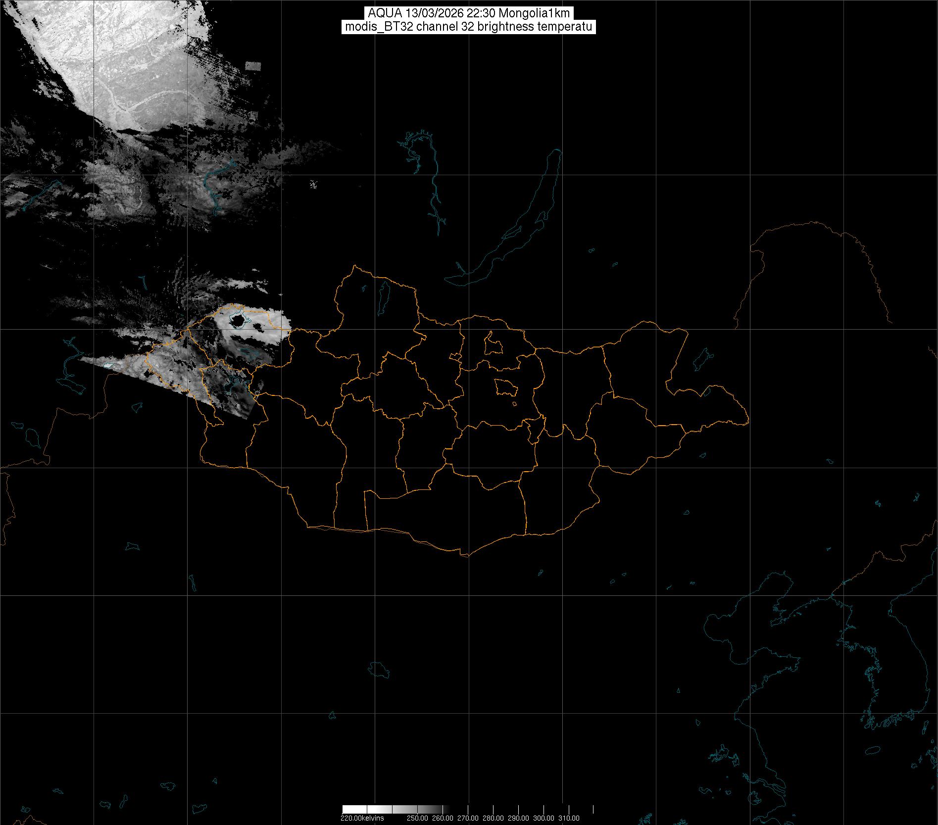Click the grayscale brightness temperature colorbar
The height and width of the screenshot is (825, 938).
[468, 809]
